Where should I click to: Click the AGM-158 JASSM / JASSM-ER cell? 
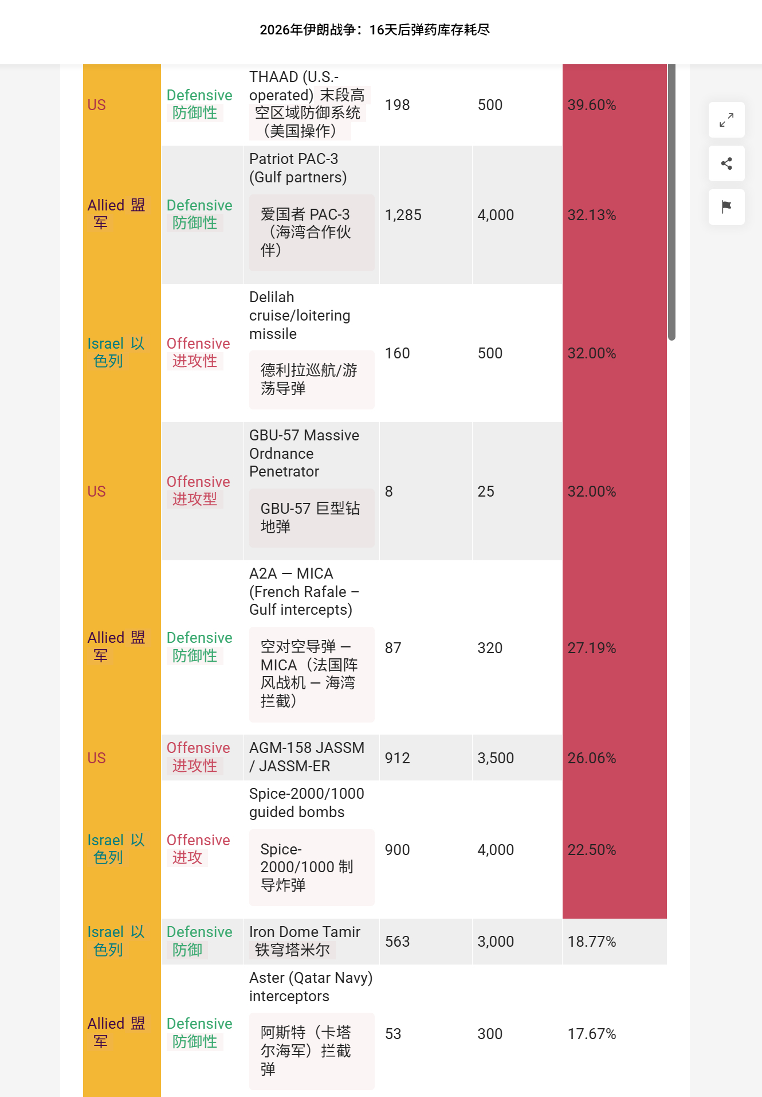(312, 757)
